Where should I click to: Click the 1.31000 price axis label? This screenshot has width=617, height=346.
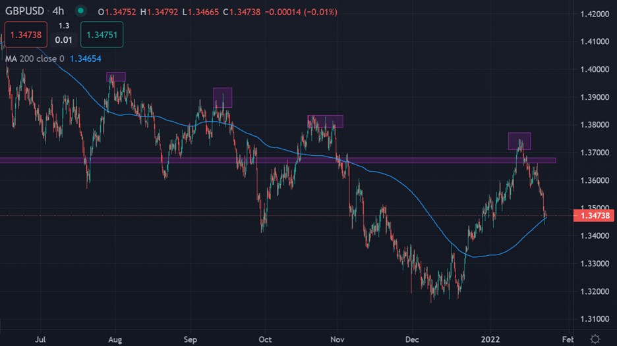pyautogui.click(x=595, y=319)
